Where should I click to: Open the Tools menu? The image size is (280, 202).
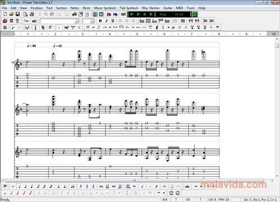click(190, 8)
